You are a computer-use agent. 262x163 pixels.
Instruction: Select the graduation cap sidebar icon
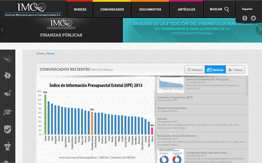(7, 112)
